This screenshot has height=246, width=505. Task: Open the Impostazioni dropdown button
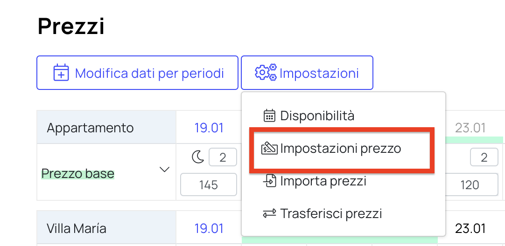[x=307, y=73]
